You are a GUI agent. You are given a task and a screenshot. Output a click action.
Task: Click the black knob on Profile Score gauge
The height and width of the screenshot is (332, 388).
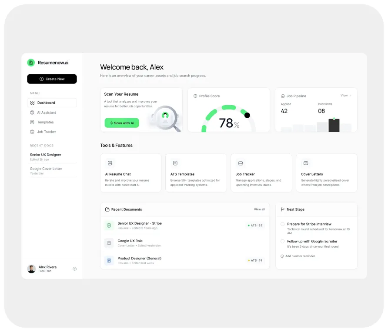point(247,115)
